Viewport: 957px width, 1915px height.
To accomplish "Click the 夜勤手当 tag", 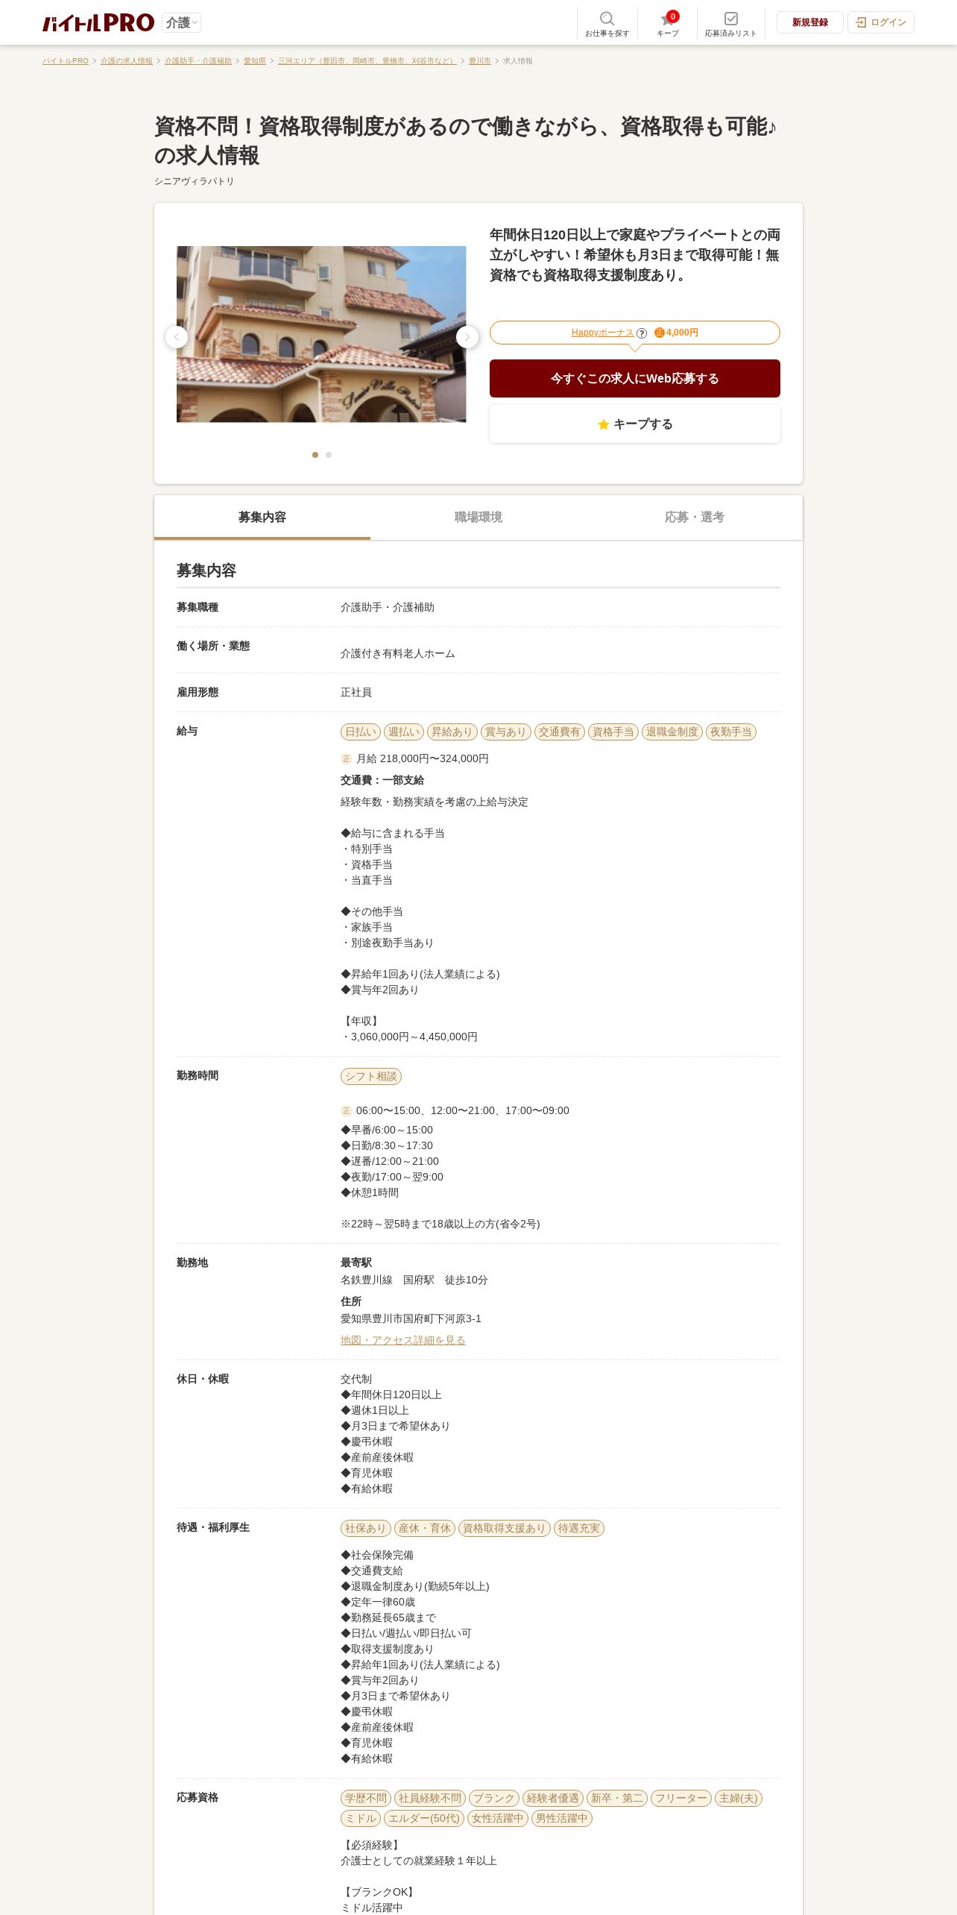I will coord(731,732).
